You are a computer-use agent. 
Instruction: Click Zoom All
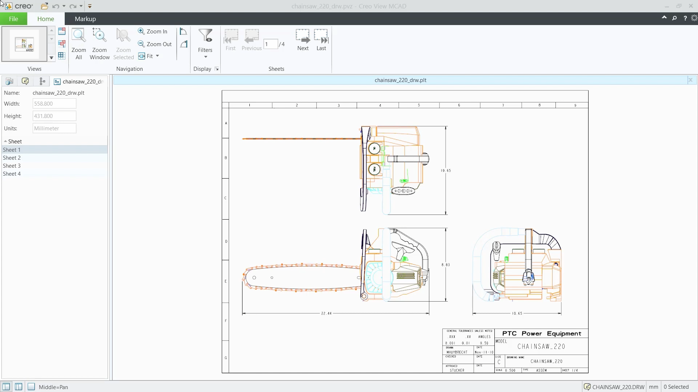point(79,44)
